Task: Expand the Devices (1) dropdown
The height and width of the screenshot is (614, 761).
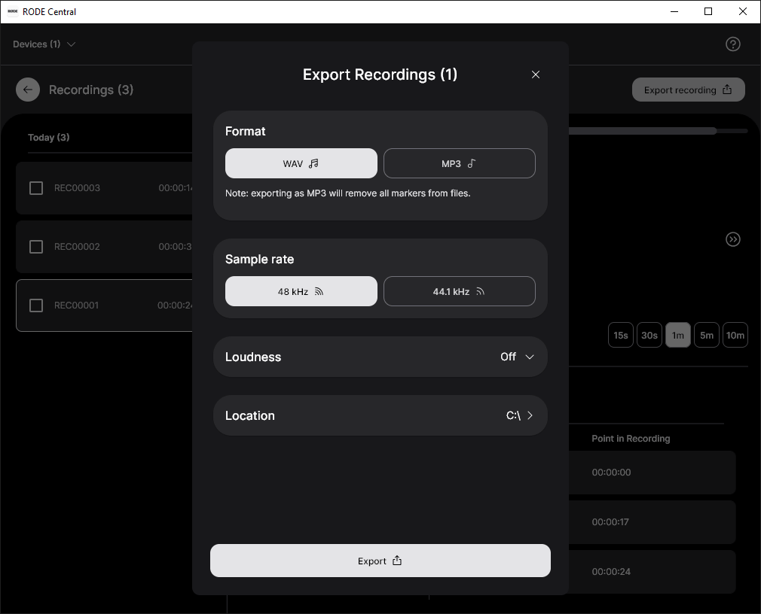Action: click(x=44, y=44)
